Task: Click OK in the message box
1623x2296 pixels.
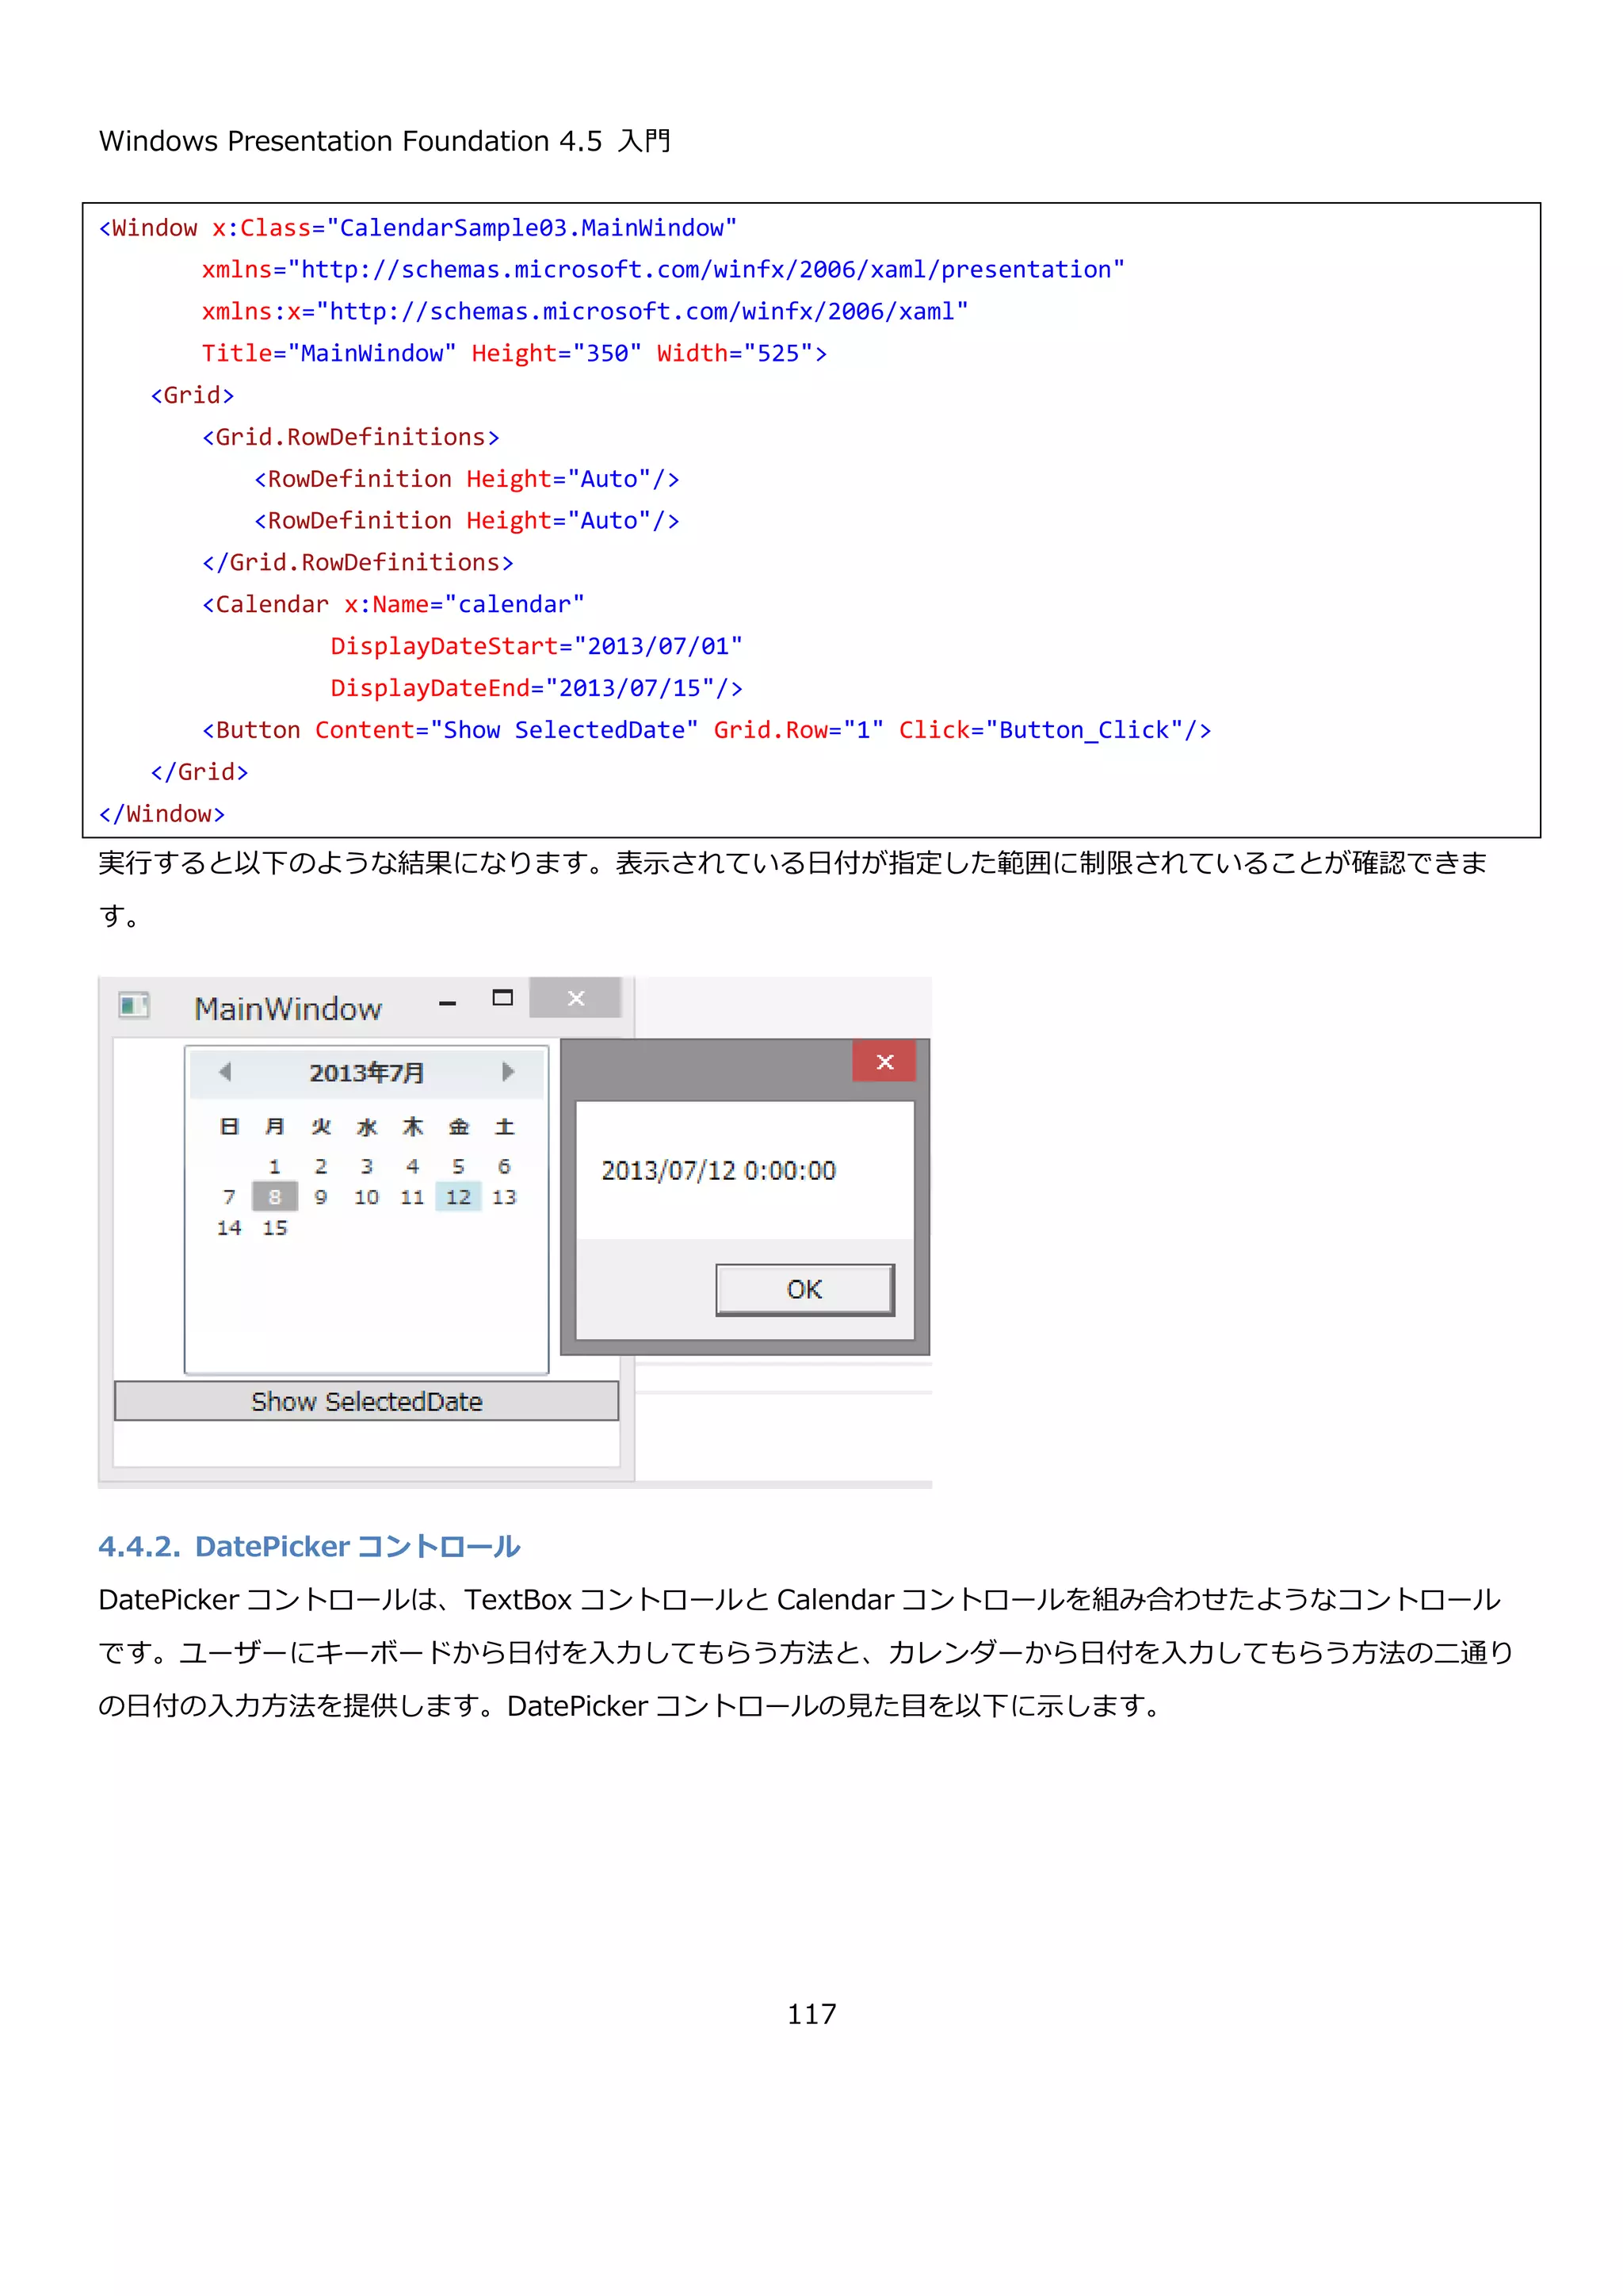Action: (804, 1289)
